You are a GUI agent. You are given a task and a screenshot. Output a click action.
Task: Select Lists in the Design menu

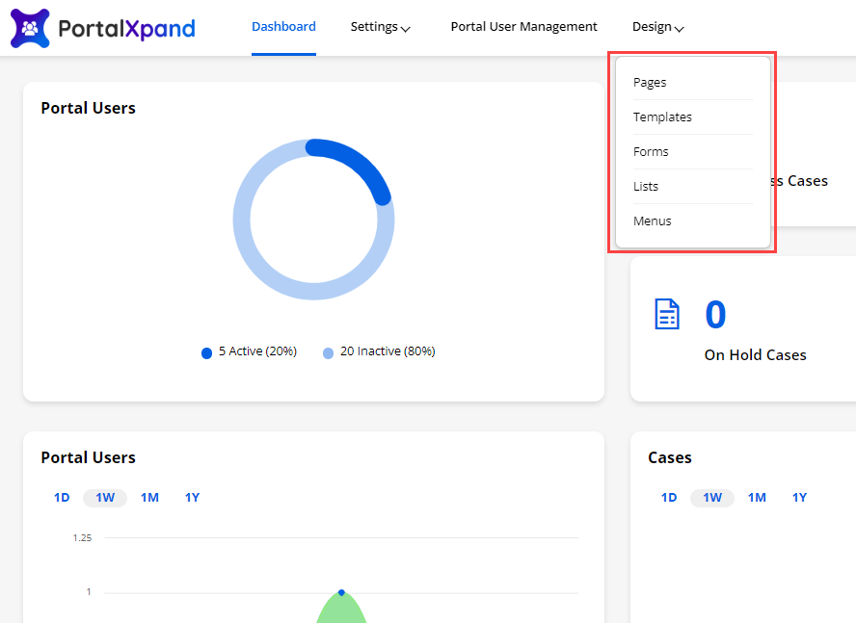[646, 187]
